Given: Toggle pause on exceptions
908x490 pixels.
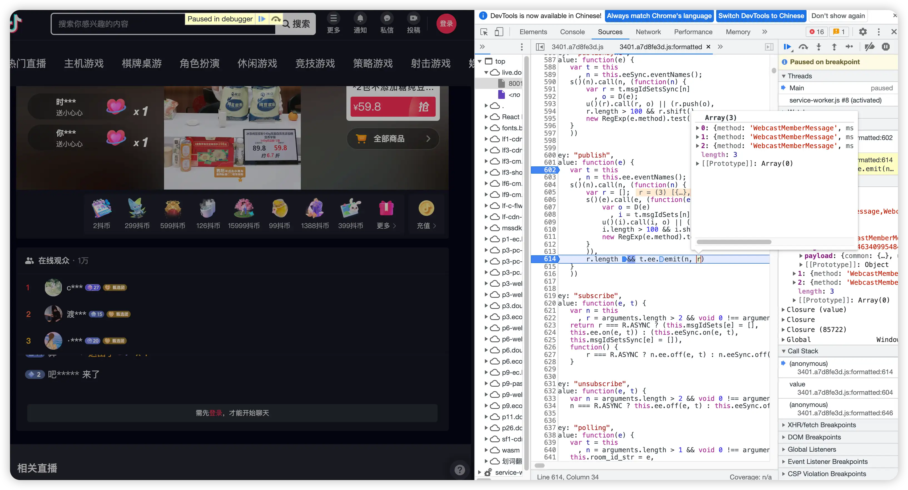Looking at the screenshot, I should pyautogui.click(x=886, y=47).
